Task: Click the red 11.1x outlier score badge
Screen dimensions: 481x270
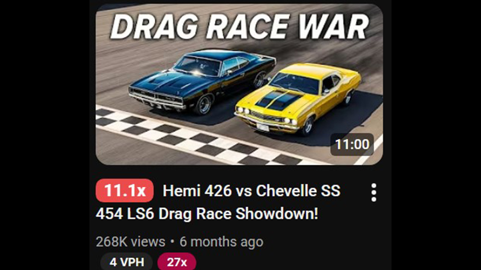Action: tap(125, 191)
